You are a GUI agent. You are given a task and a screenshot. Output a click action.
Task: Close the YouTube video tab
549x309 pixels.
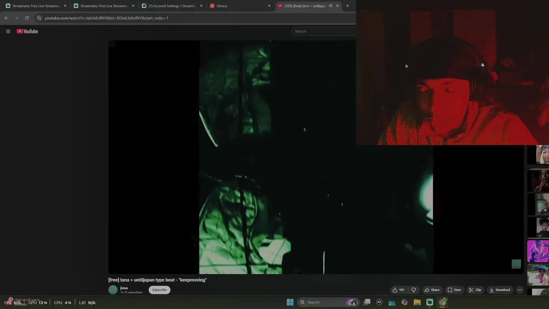[x=337, y=6]
